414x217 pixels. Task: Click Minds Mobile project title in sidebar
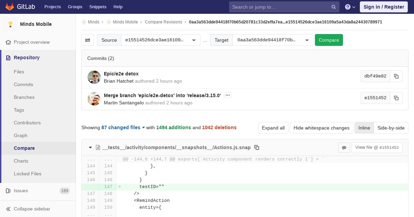coord(36,24)
